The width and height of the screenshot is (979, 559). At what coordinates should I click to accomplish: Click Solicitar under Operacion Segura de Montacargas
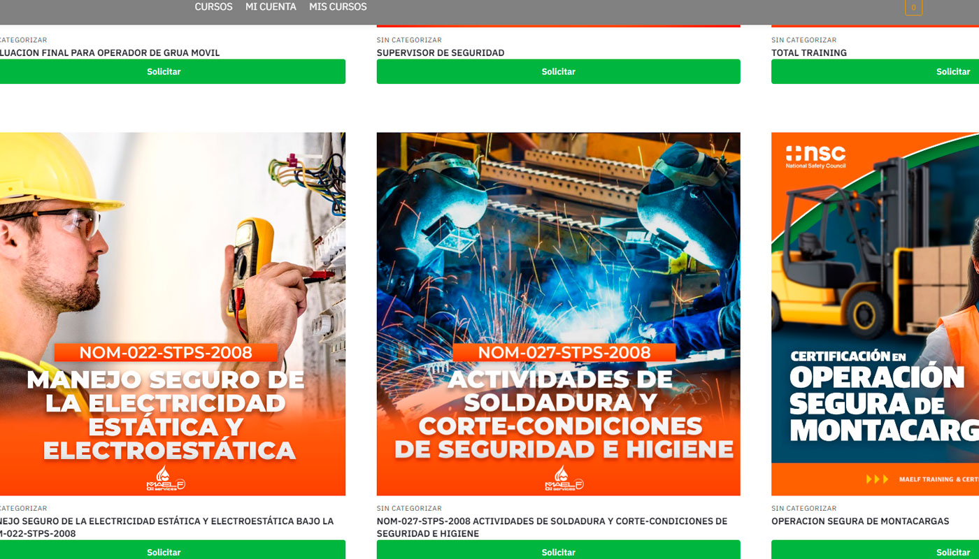pos(875,550)
